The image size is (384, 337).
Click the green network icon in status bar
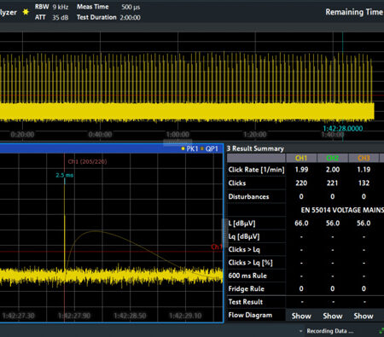pyautogui.click(x=381, y=331)
